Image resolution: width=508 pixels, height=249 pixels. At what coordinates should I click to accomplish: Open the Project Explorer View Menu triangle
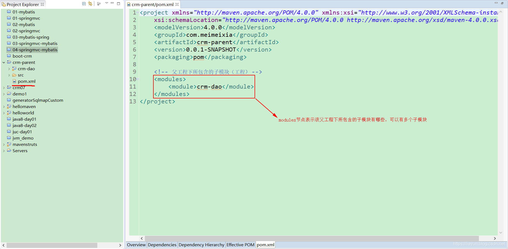pyautogui.click(x=107, y=3)
